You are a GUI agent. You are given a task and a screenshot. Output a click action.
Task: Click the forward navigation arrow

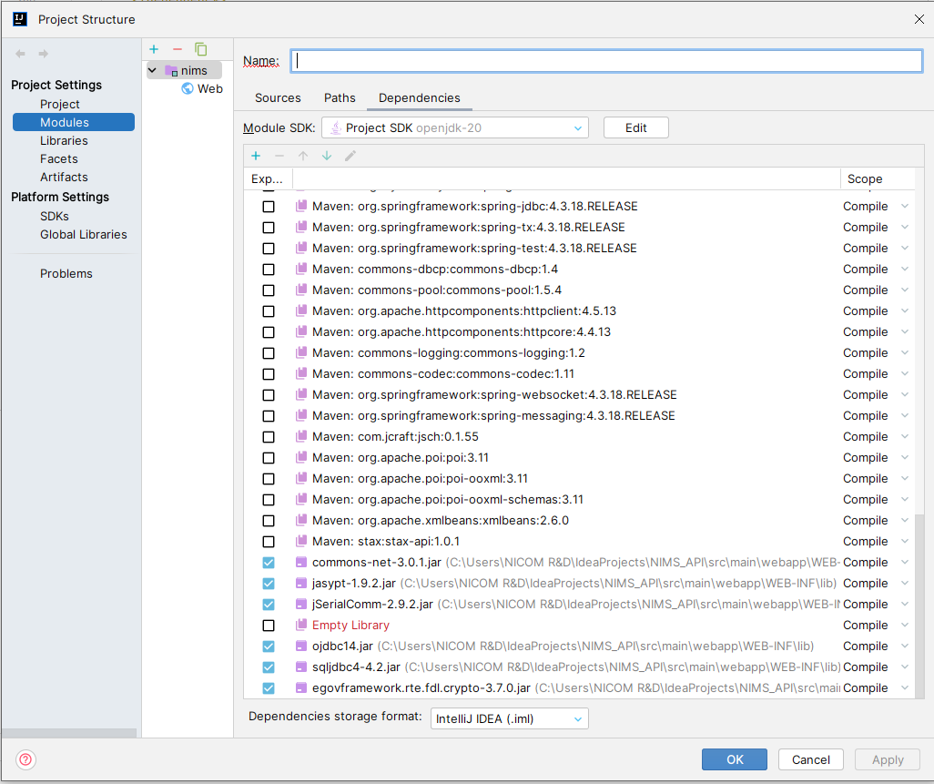coord(44,54)
